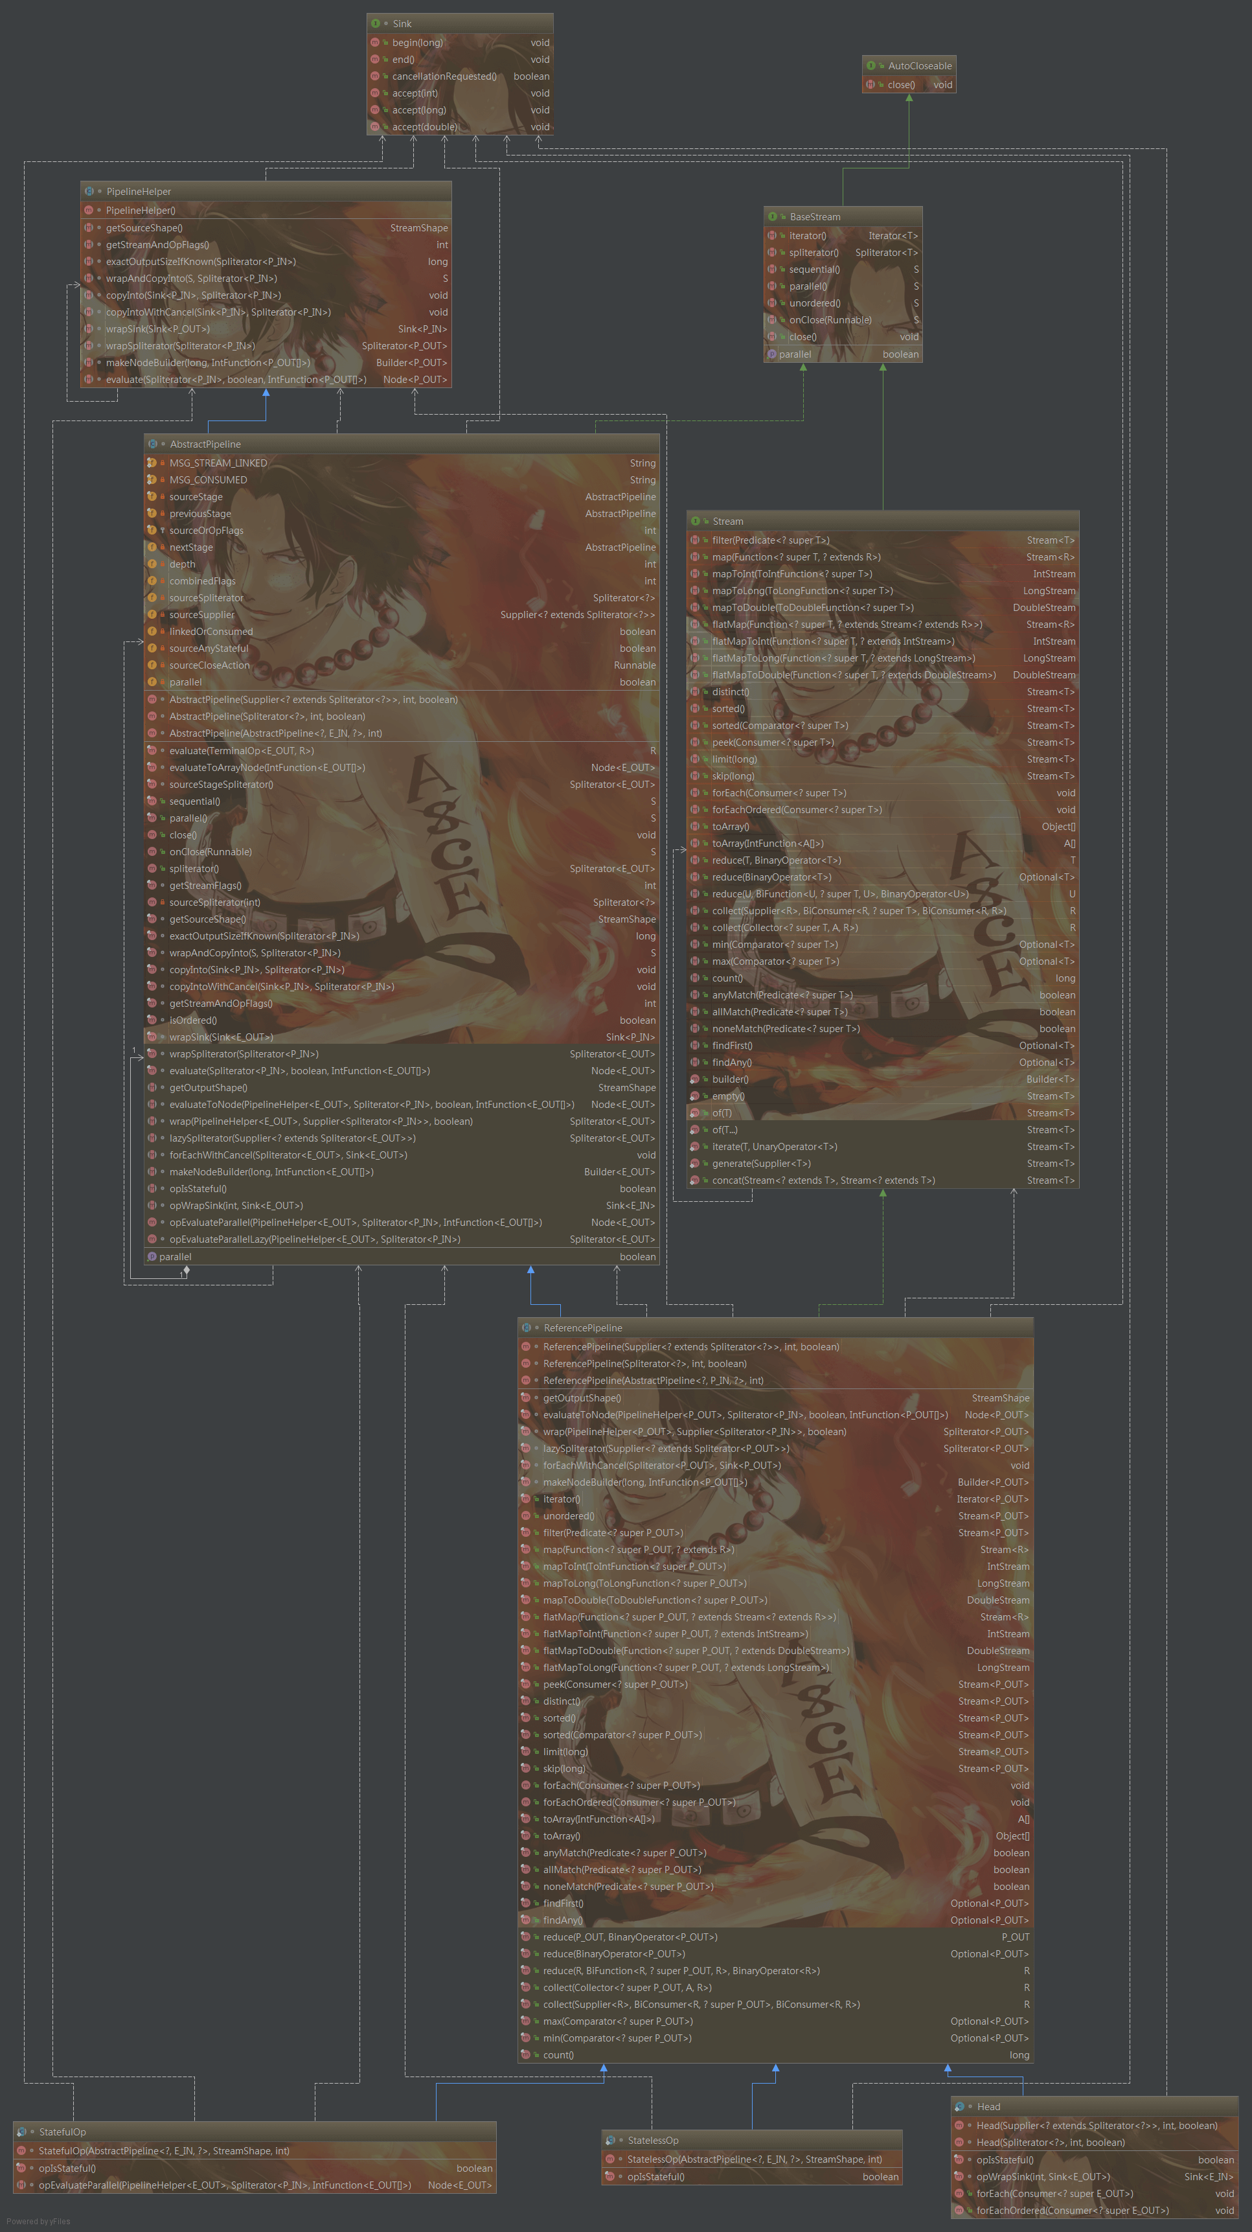Select the Sink node title
Viewport: 1252px width, 2232px height.
(402, 23)
